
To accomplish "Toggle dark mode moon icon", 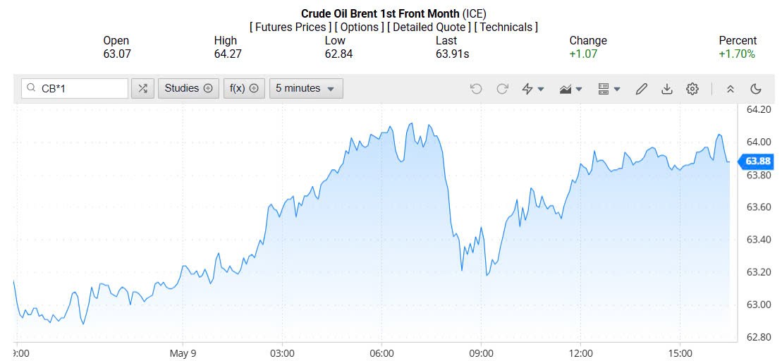I will click(756, 88).
